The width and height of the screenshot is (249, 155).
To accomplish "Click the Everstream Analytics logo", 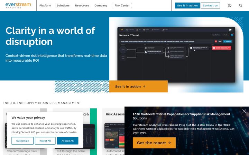I will (x=18, y=6).
